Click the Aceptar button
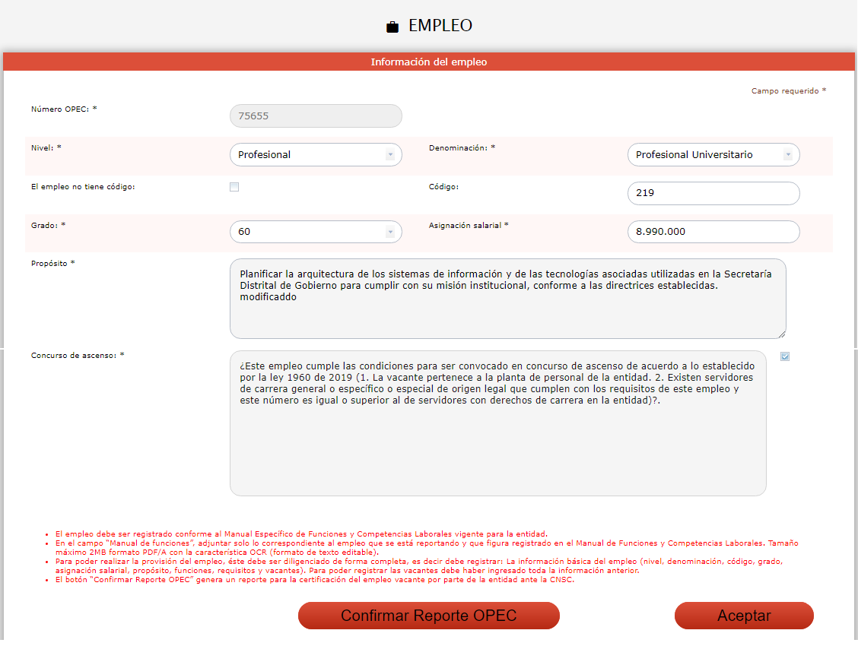The height and width of the screenshot is (646, 858). click(x=743, y=616)
